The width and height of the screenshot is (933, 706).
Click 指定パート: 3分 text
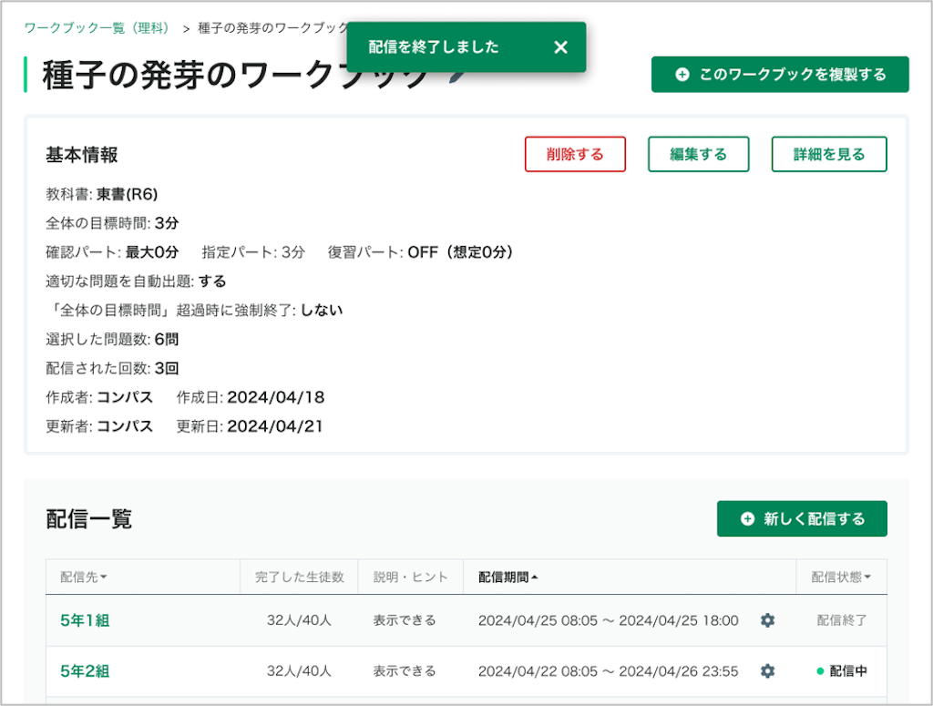253,252
